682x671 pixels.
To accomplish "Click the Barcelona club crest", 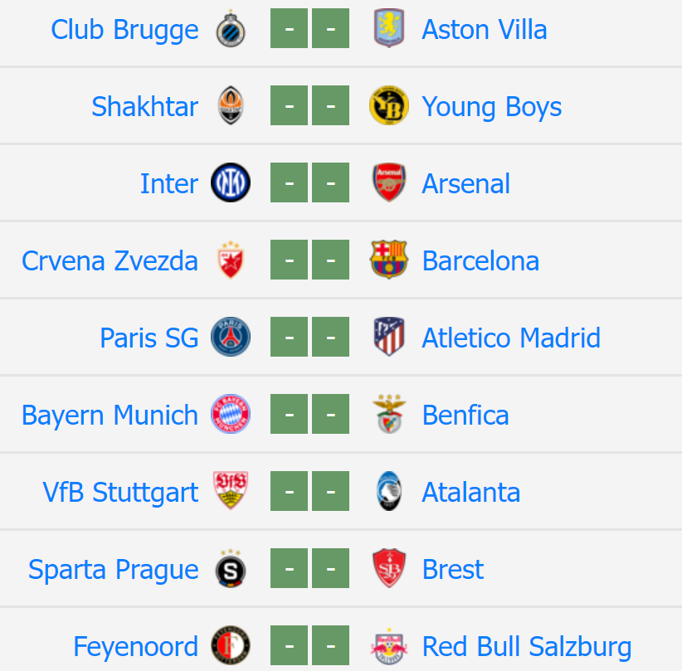I will [x=389, y=260].
